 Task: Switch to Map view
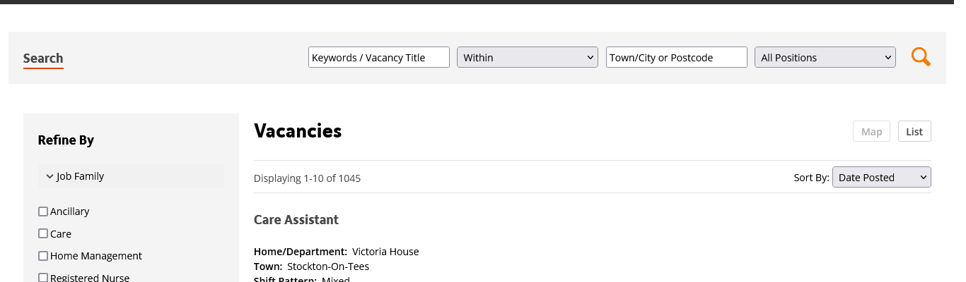coord(871,132)
